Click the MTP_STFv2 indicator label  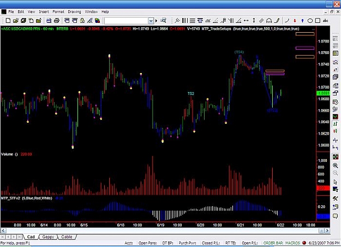[11, 198]
